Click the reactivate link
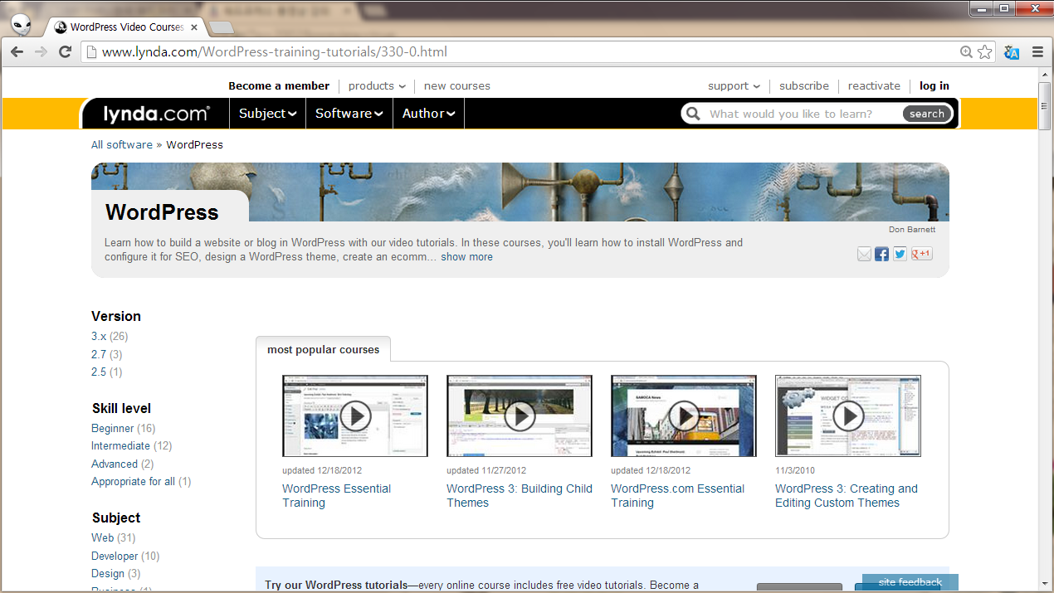The width and height of the screenshot is (1054, 593). [x=874, y=85]
